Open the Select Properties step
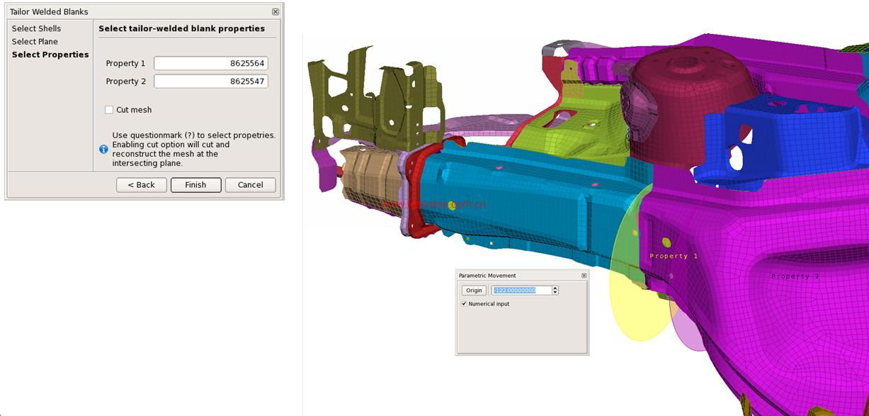 [x=50, y=55]
